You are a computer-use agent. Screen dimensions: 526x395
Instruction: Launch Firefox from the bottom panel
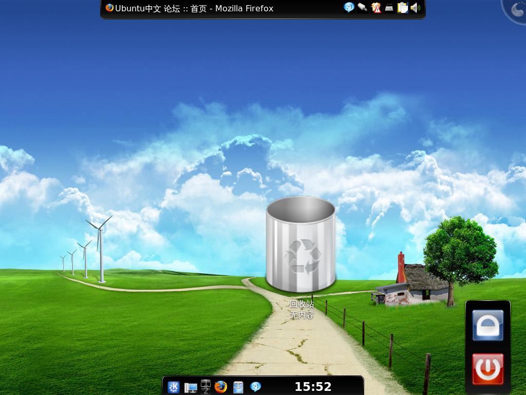coord(220,387)
